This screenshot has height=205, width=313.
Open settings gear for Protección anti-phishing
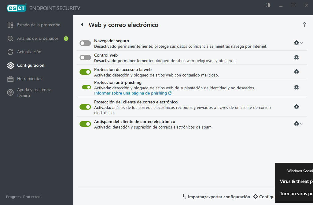pyautogui.click(x=296, y=87)
